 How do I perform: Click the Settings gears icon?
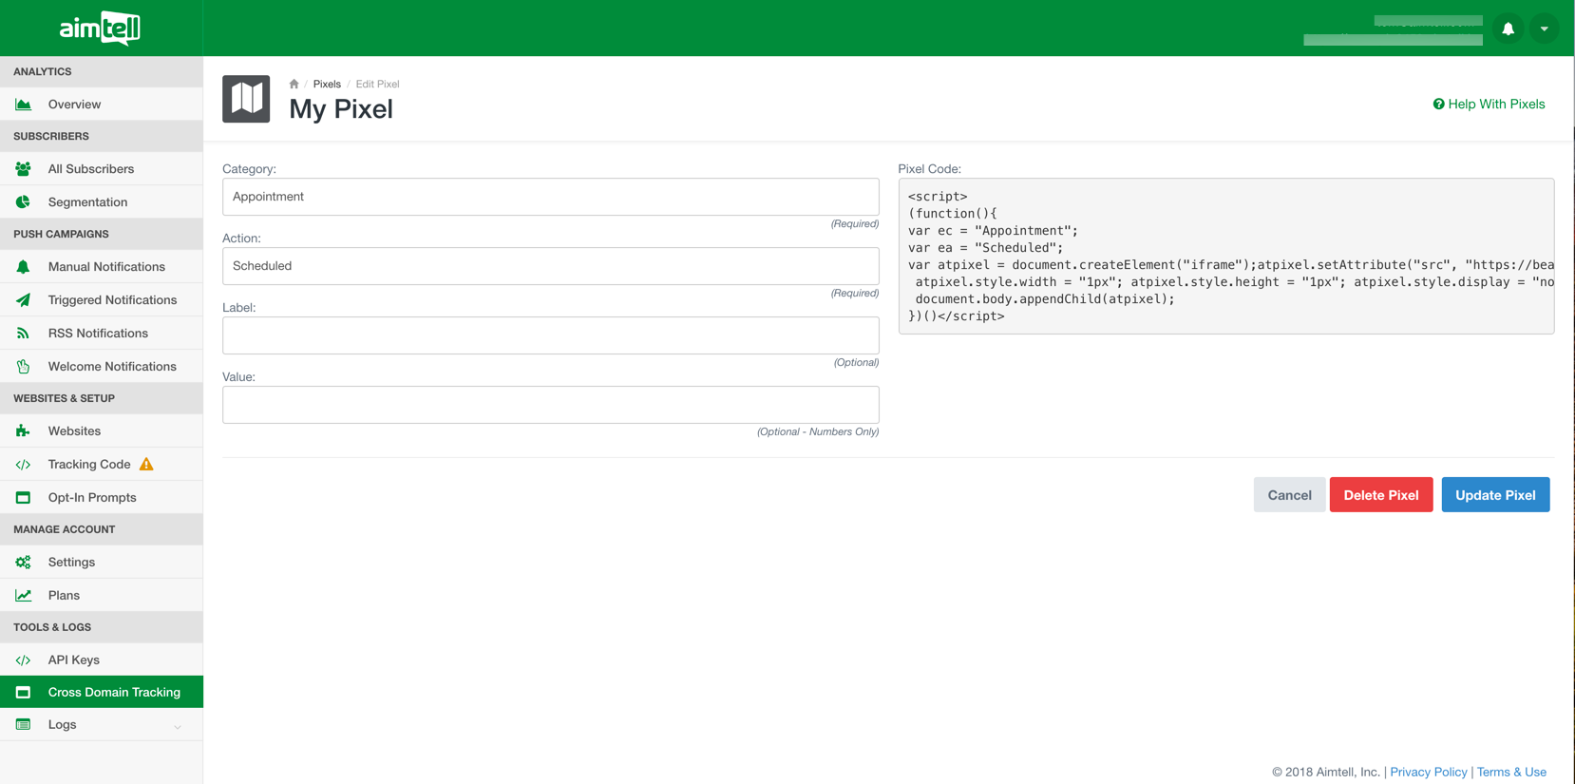coord(23,563)
